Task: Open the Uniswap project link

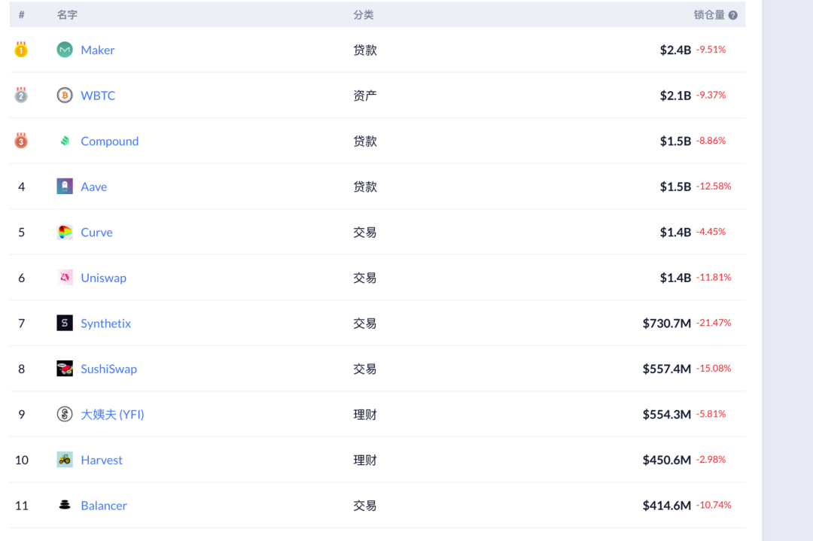Action: pyautogui.click(x=103, y=278)
